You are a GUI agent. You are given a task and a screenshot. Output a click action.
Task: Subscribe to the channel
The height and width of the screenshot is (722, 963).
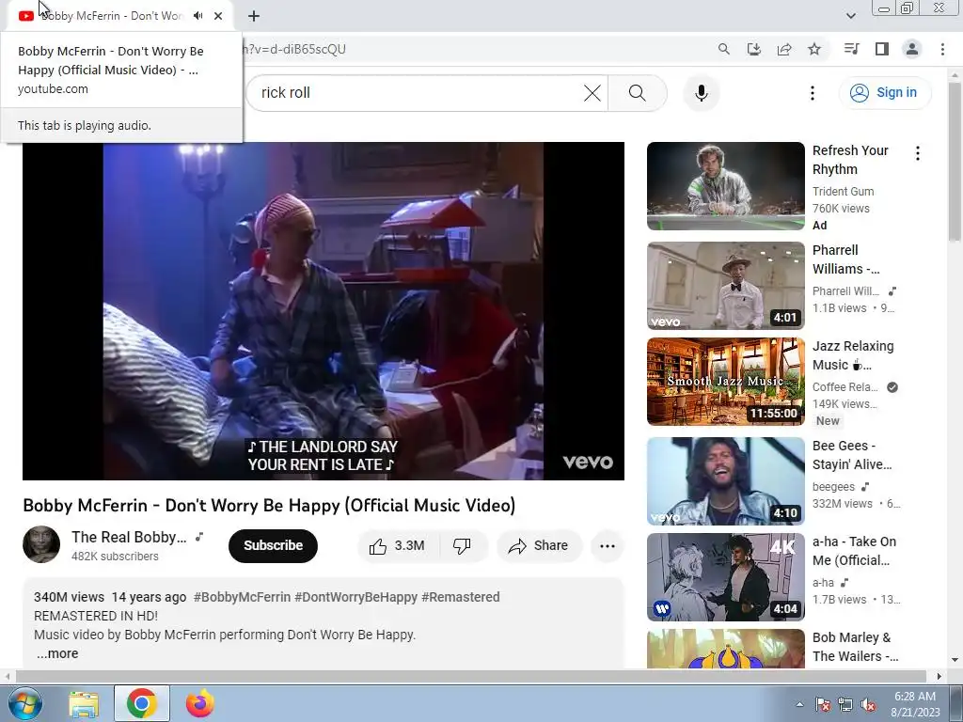point(273,546)
